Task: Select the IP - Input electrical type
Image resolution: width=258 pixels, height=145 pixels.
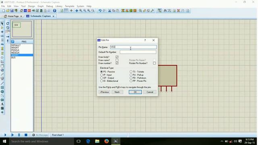Action: [x=102, y=75]
